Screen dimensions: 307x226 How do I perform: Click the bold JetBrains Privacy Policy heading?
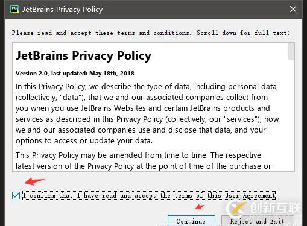tap(83, 56)
